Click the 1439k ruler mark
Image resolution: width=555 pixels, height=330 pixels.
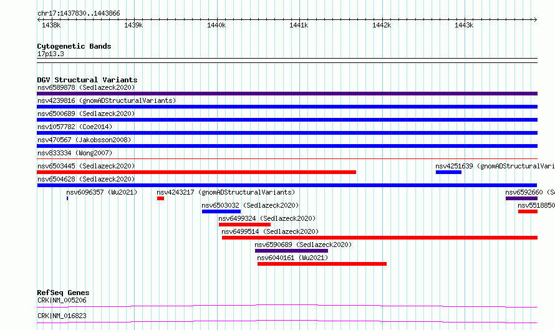coord(133,25)
